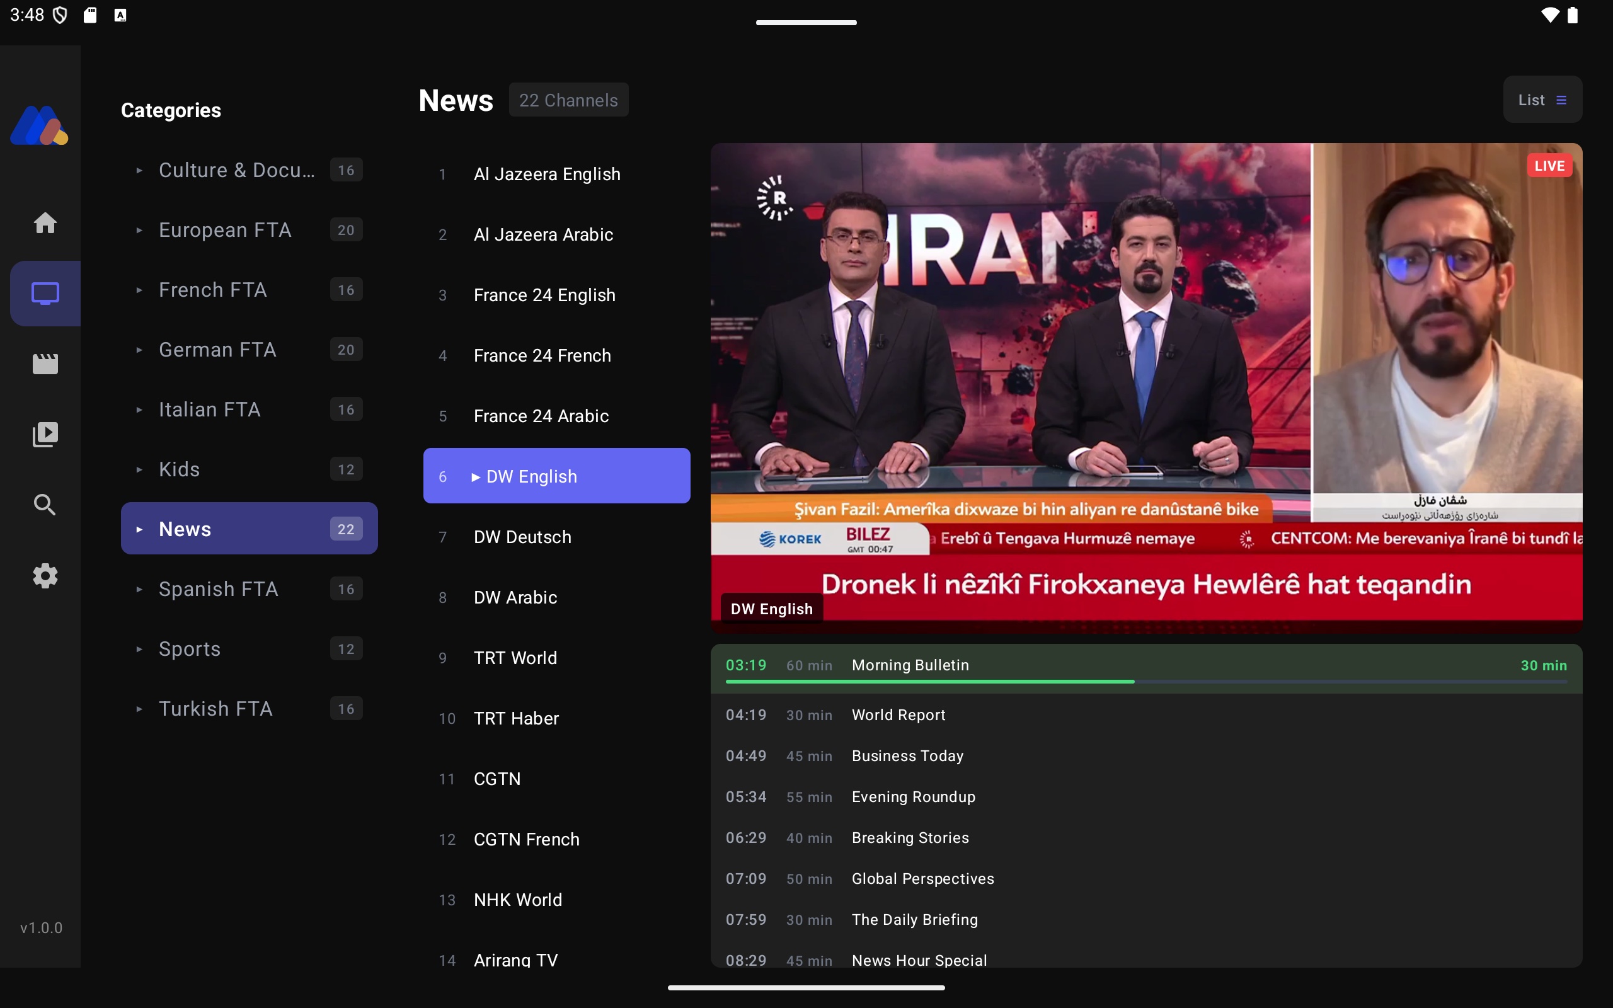Open Search from the sidebar
Viewport: 1613px width, 1008px height.
tap(45, 505)
